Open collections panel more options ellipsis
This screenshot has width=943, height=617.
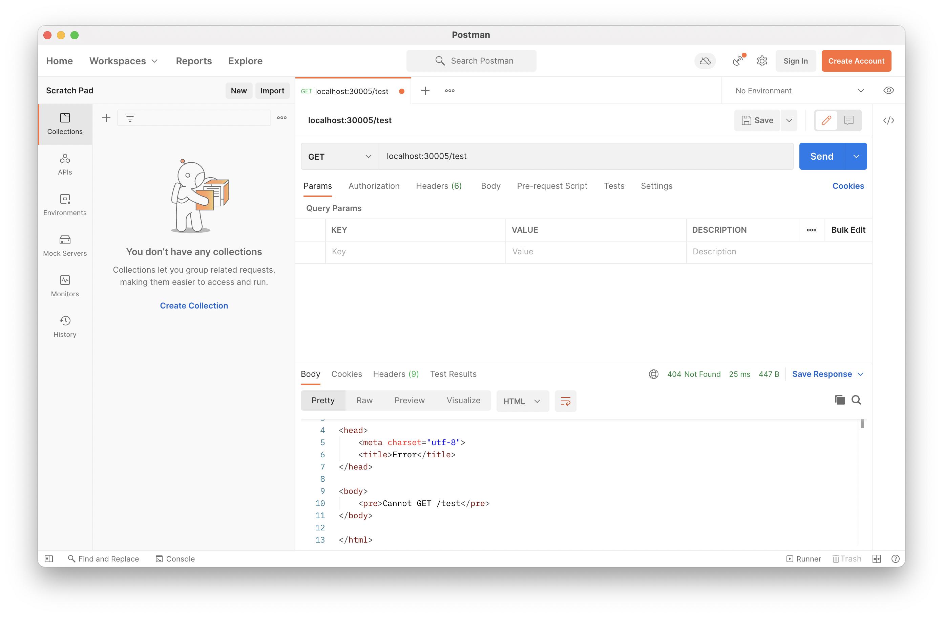pyautogui.click(x=282, y=117)
